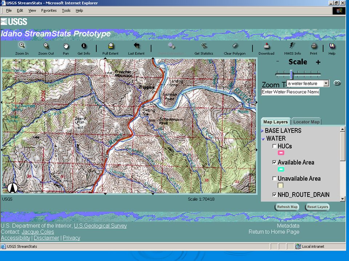Open the Privacy link
This screenshot has width=349, height=261.
[72, 238]
